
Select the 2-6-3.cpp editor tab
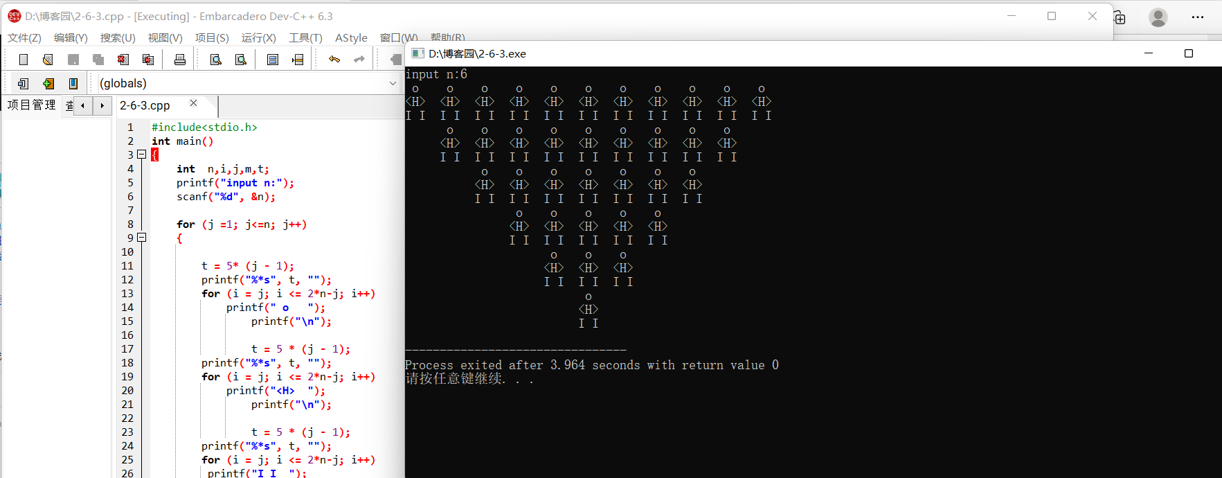click(145, 105)
